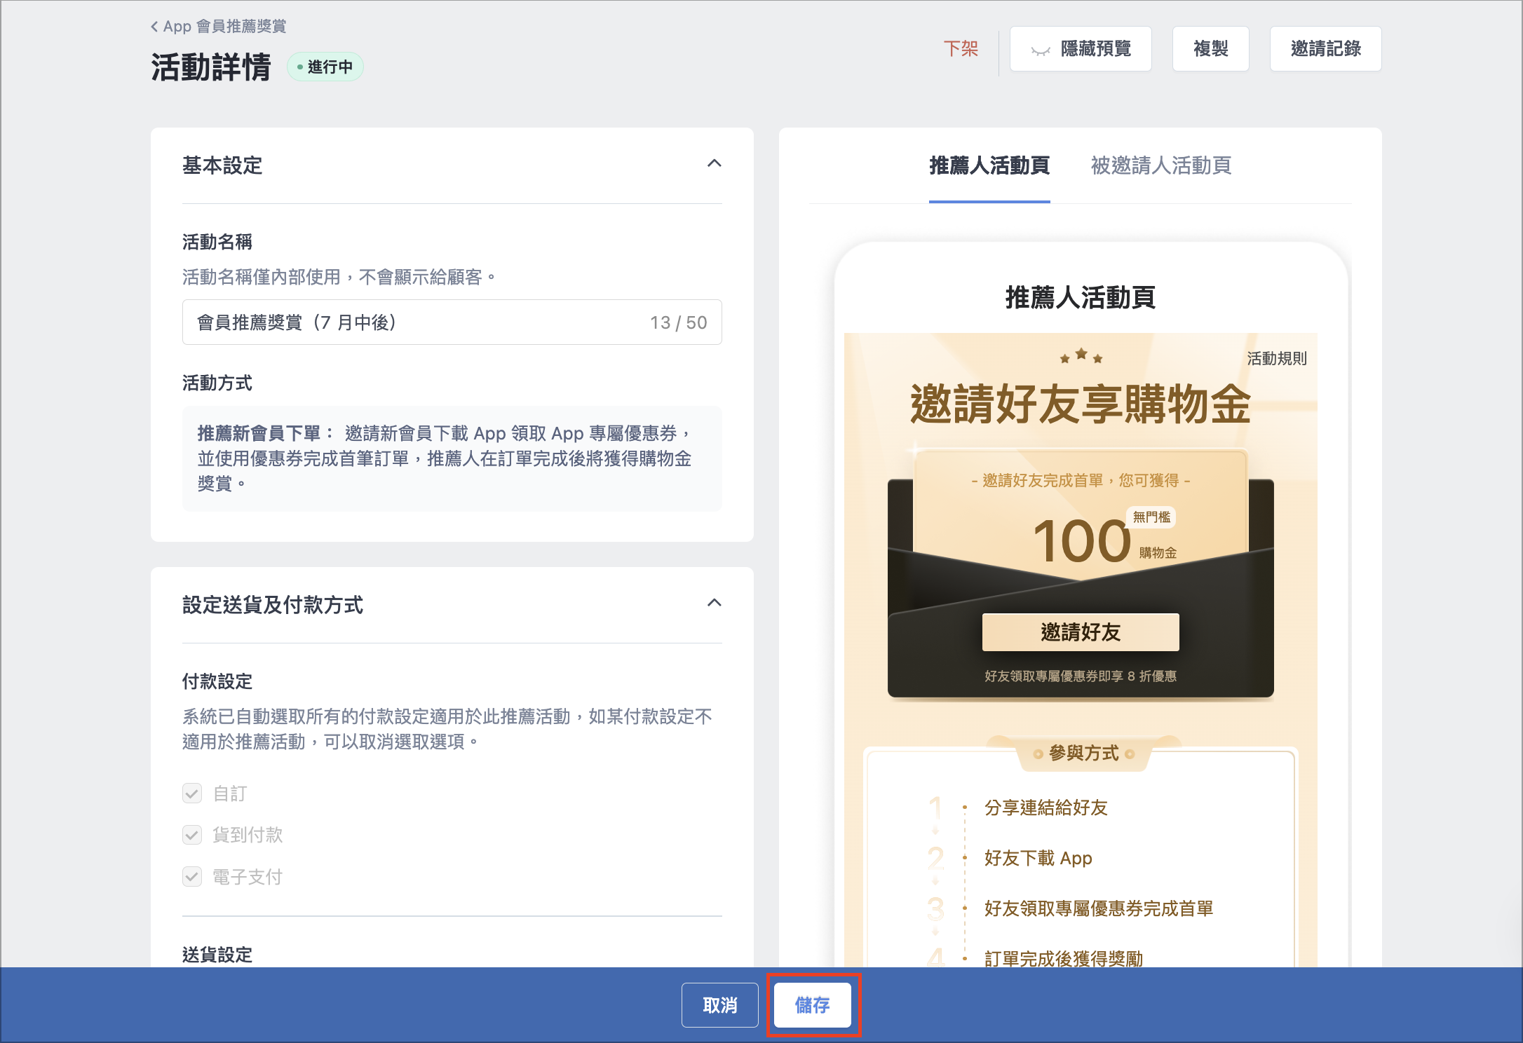Click the 參與方式 heading in preview
The width and height of the screenshot is (1523, 1043).
1083,754
